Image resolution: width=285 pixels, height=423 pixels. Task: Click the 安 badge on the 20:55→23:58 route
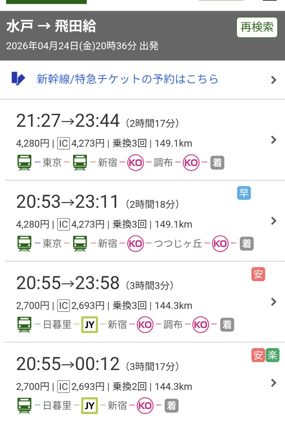258,274
